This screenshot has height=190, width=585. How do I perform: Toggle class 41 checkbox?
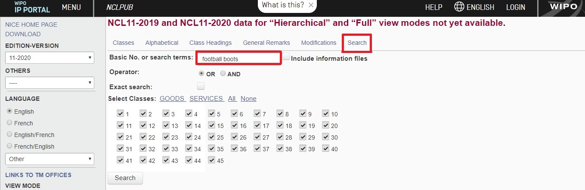click(x=120, y=160)
